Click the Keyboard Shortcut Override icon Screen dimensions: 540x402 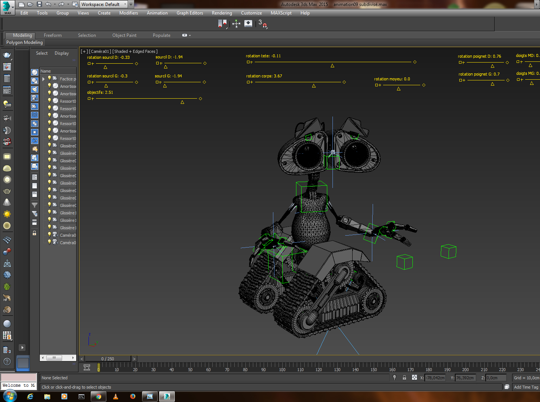pos(248,23)
